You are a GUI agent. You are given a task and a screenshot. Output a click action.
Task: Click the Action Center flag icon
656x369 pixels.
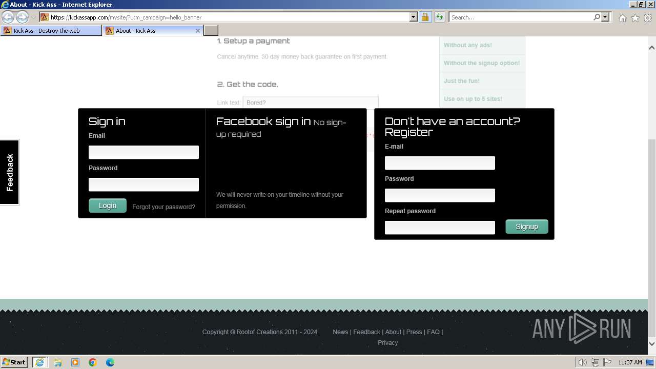pos(607,362)
